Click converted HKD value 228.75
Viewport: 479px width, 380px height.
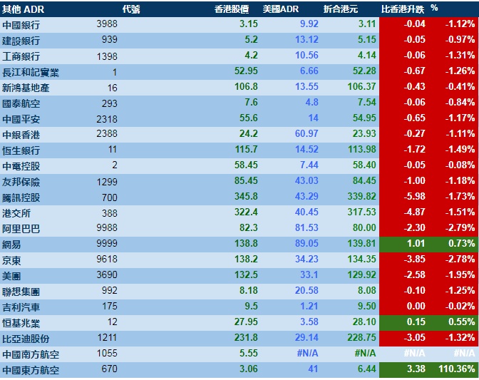coord(361,337)
